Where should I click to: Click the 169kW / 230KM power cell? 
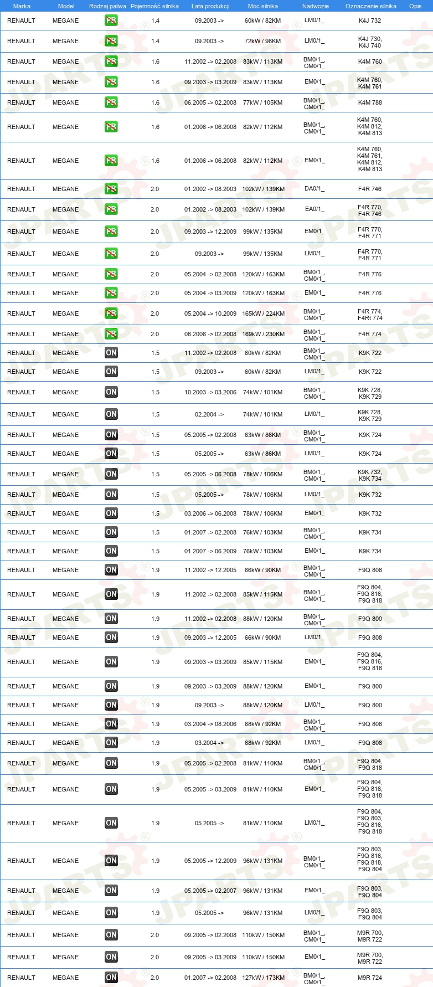tap(263, 334)
